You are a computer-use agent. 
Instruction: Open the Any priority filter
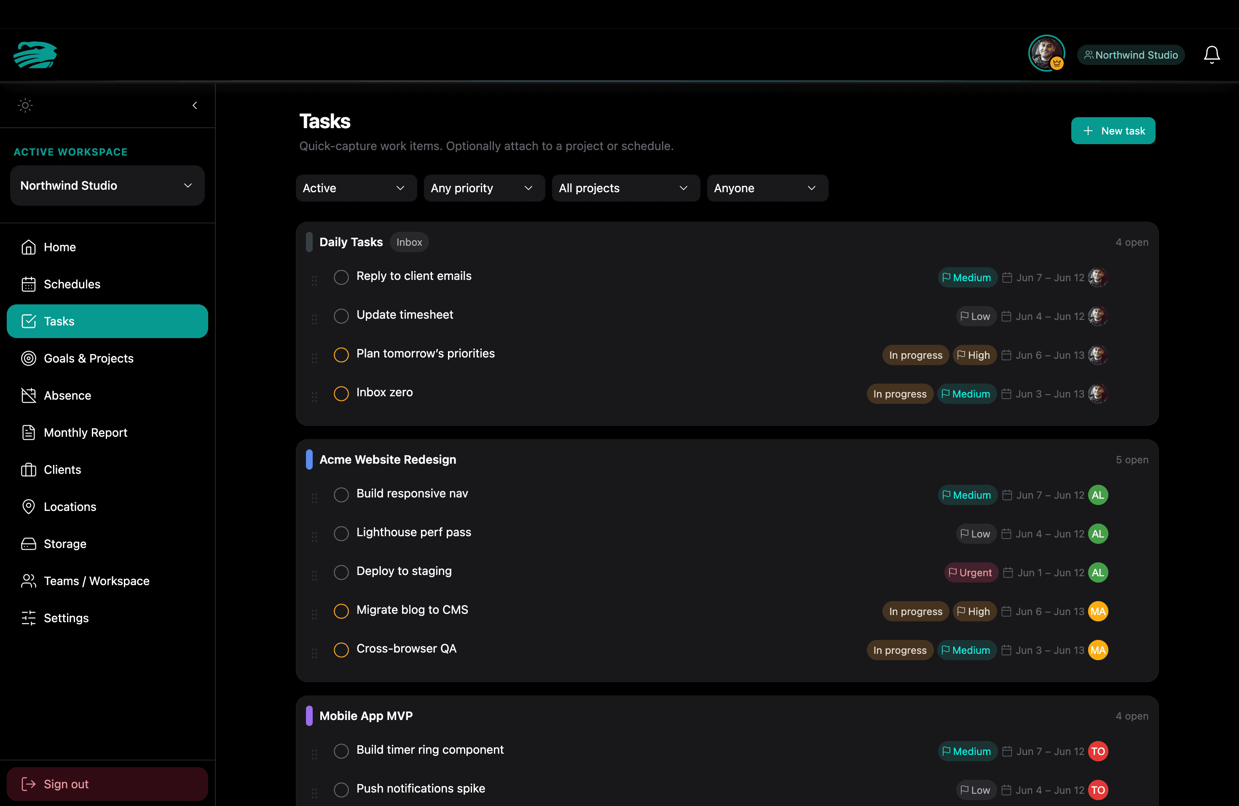pos(484,188)
